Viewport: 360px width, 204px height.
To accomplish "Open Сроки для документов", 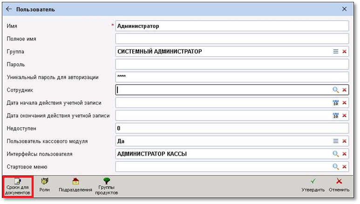I will click(18, 186).
